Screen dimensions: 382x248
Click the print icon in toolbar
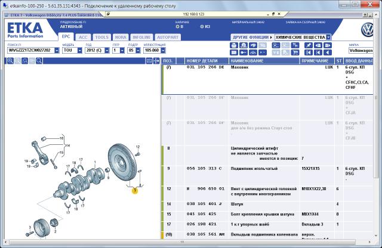click(x=234, y=45)
